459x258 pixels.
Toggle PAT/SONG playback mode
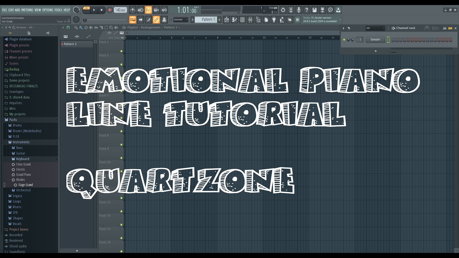point(86,10)
